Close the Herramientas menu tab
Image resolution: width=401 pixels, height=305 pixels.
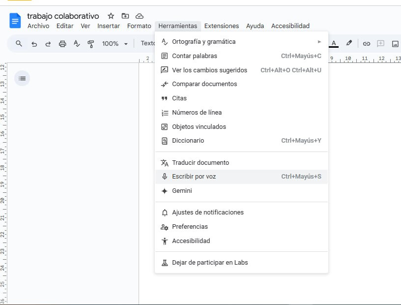[x=178, y=26]
